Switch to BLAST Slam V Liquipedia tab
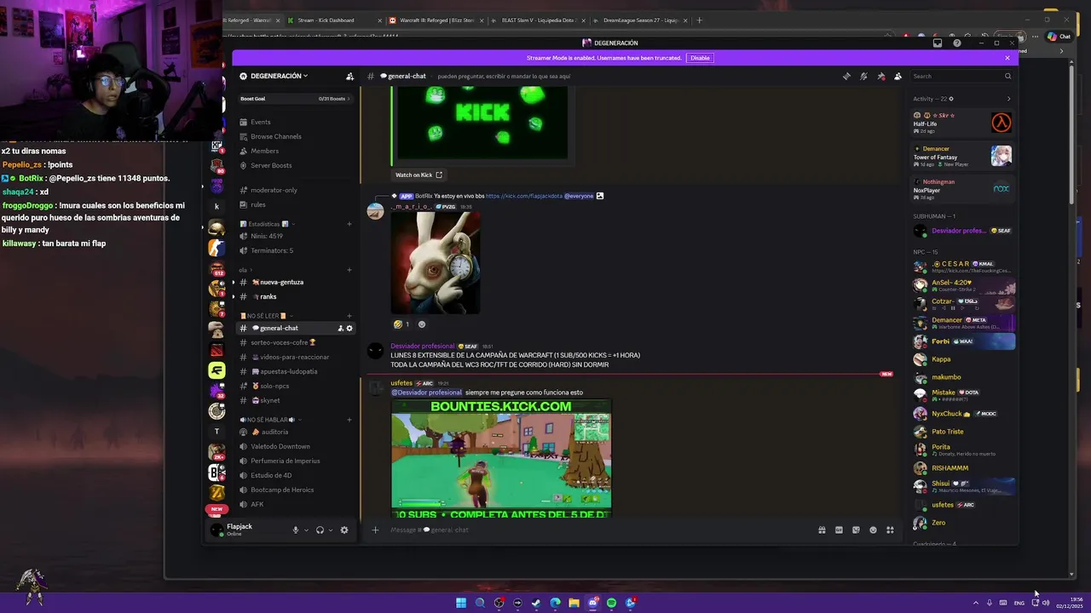Screen dimensions: 1091x613 click(x=537, y=20)
